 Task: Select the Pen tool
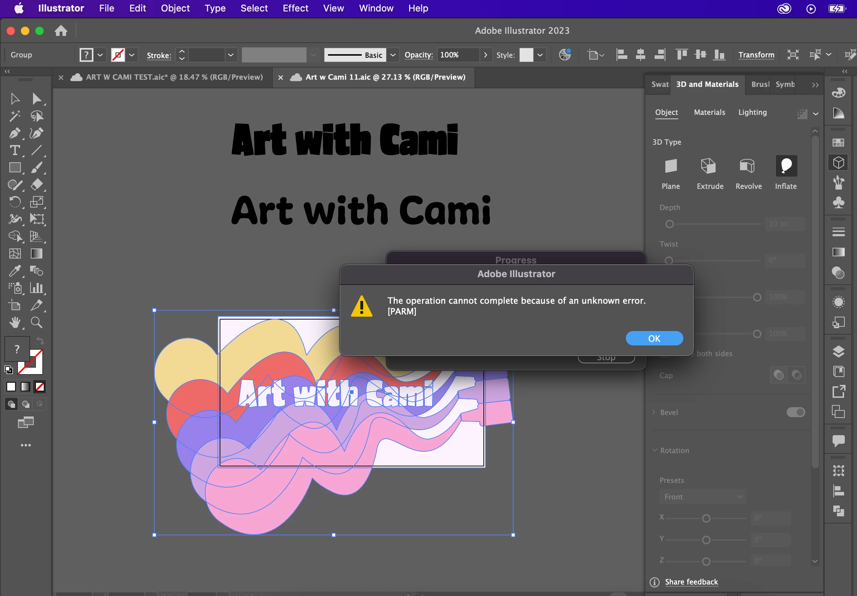[x=15, y=133]
